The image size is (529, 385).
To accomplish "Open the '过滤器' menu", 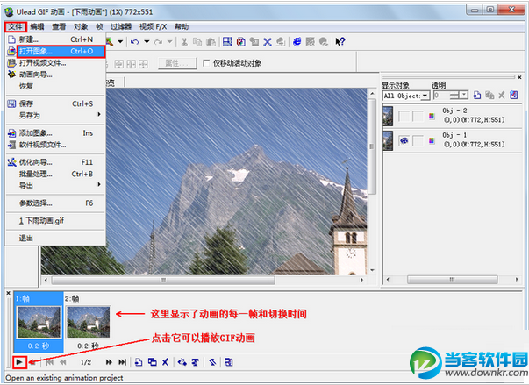I will [121, 26].
